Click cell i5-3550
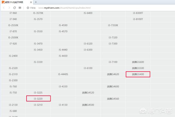Screen dimensions: 175x117 [x=38, y=31]
